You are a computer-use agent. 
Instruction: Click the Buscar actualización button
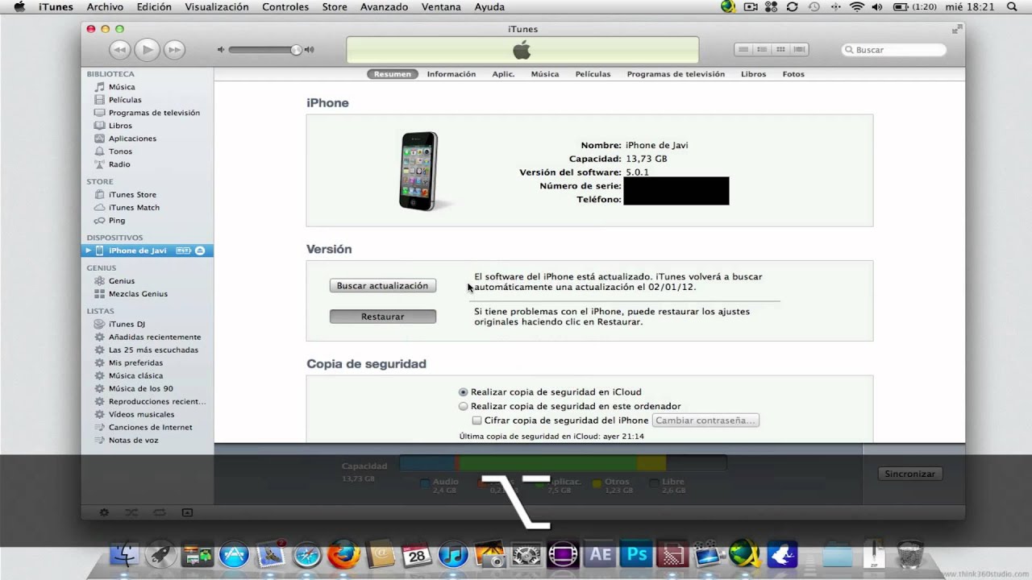pos(382,286)
